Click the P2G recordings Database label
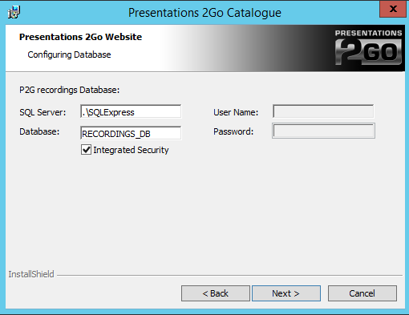 pos(70,90)
